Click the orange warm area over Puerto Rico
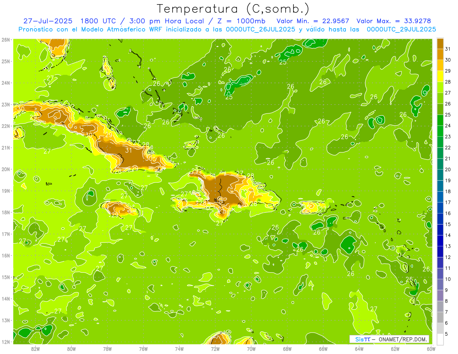458x354 pixels. tap(311, 207)
